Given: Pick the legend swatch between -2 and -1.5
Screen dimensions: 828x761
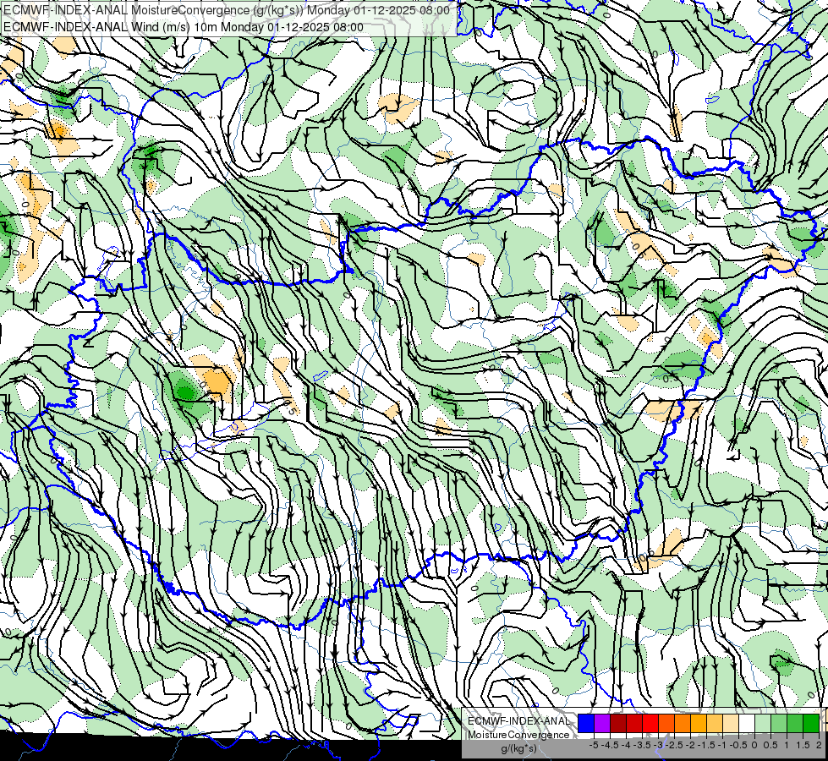Looking at the screenshot, I should click(699, 724).
